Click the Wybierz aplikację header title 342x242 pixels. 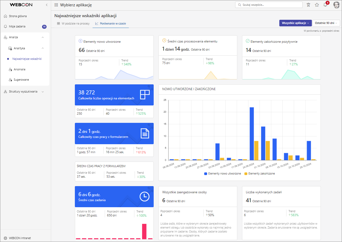[76, 5]
